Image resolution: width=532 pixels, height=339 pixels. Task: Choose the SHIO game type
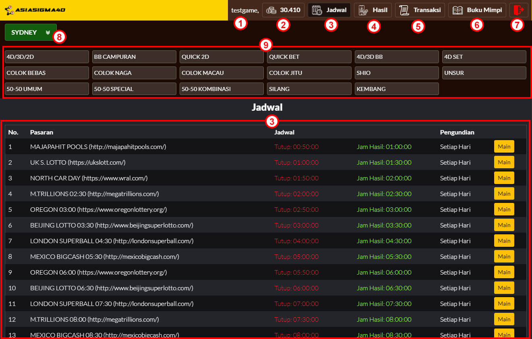pyautogui.click(x=396, y=73)
